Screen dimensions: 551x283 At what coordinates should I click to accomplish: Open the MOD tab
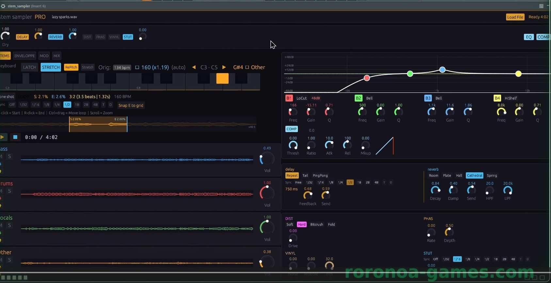pos(44,56)
